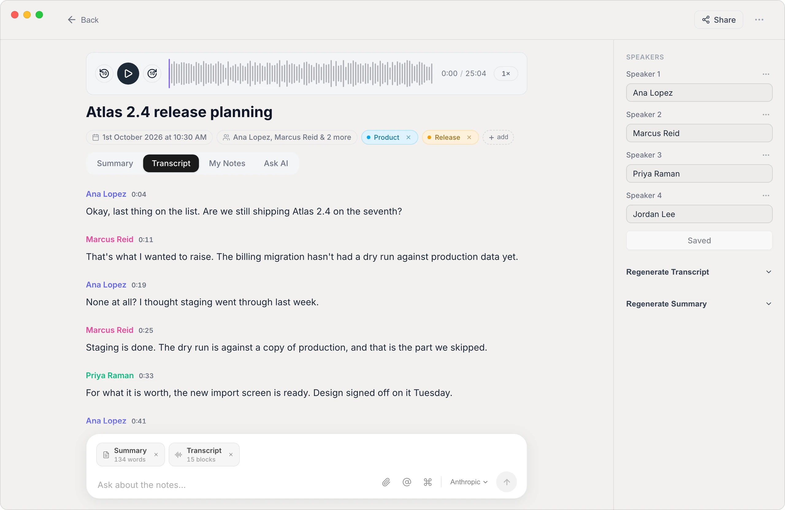Skip audio forward 10 seconds
Screen dimensions: 785x510
point(152,73)
